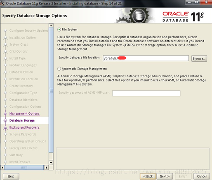212x180 pixels.
Task: Click the Backup and Recovery step bullet
Action: pos(5,128)
